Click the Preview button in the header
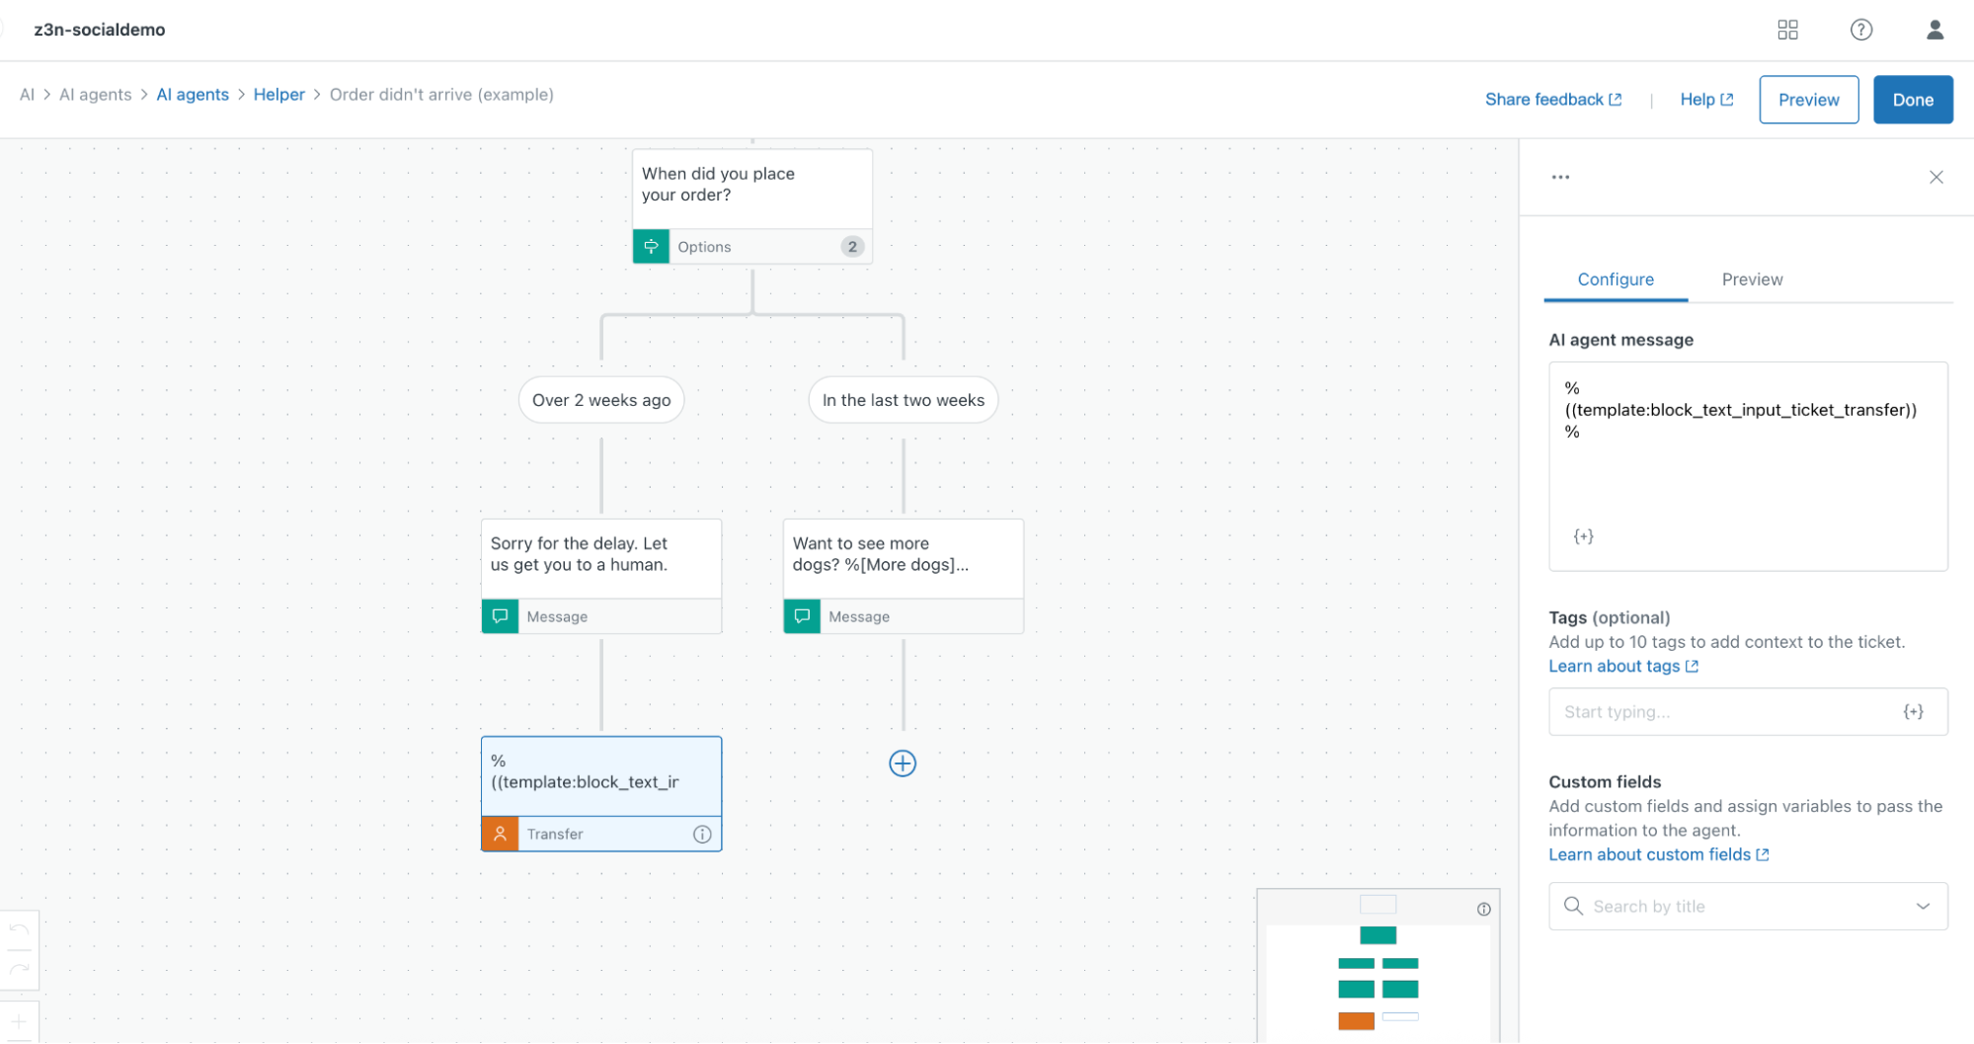Viewport: 1974px width, 1044px height. tap(1808, 100)
